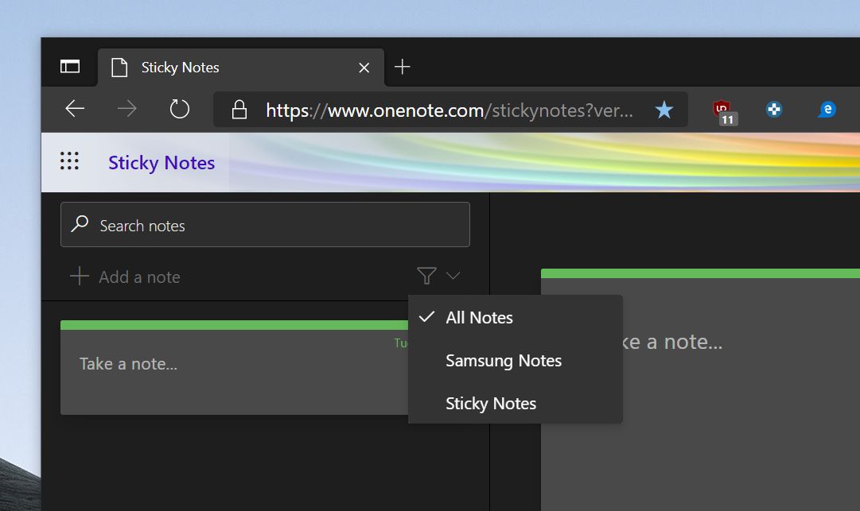
Task: Open the uBlock Origin extension icon
Action: (723, 111)
